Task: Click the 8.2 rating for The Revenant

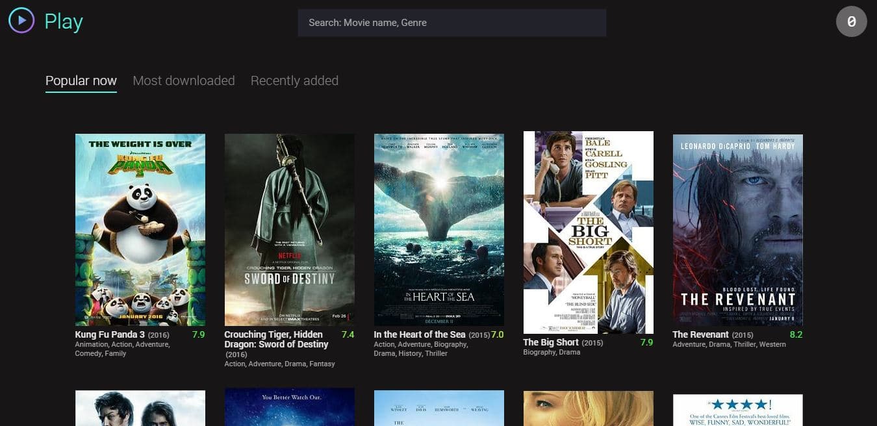Action: (x=796, y=334)
